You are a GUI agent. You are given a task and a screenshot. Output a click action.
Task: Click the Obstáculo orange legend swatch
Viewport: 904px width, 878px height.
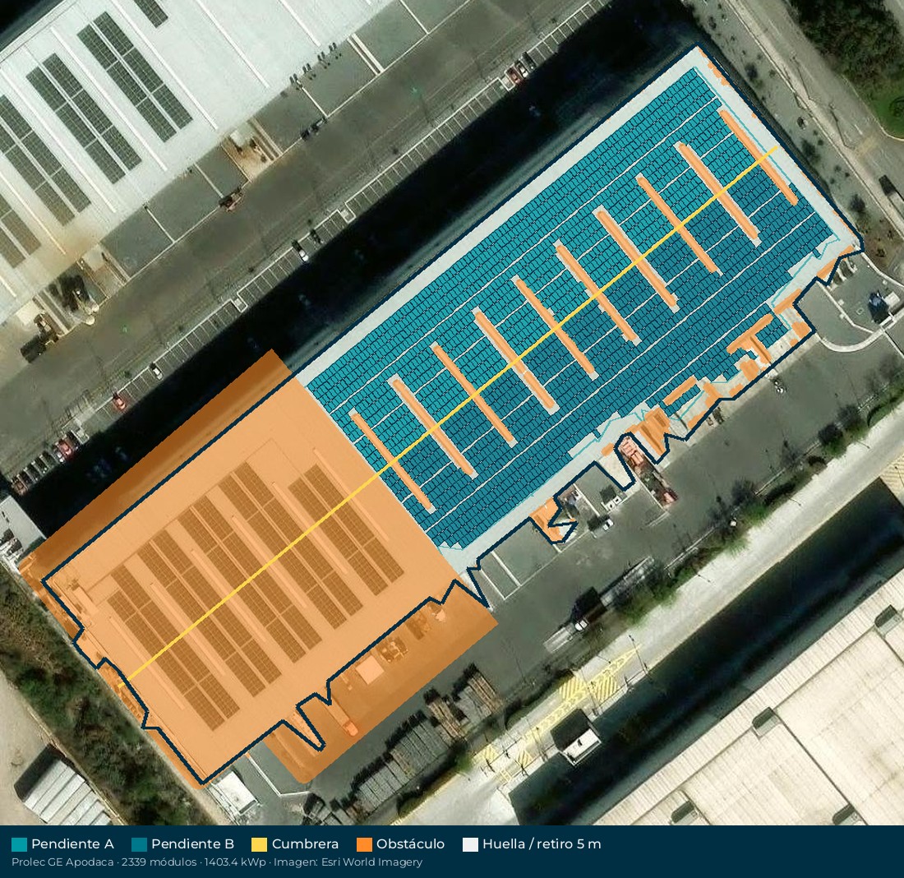[364, 844]
